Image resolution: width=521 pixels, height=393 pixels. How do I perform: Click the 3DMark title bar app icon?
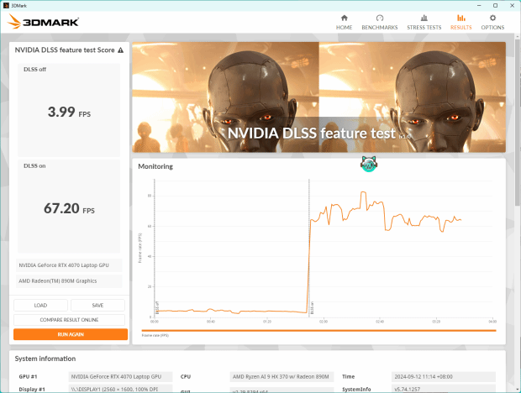[x=6, y=5]
